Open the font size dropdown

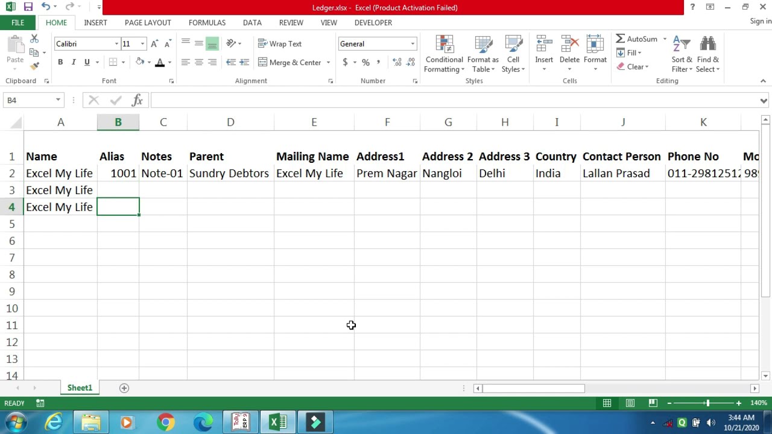[x=142, y=43]
